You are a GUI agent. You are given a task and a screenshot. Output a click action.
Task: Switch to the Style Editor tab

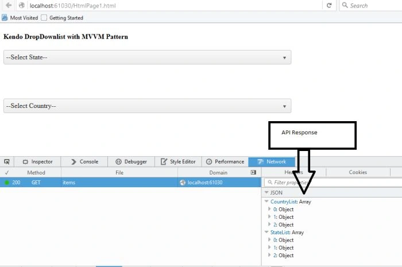point(178,162)
